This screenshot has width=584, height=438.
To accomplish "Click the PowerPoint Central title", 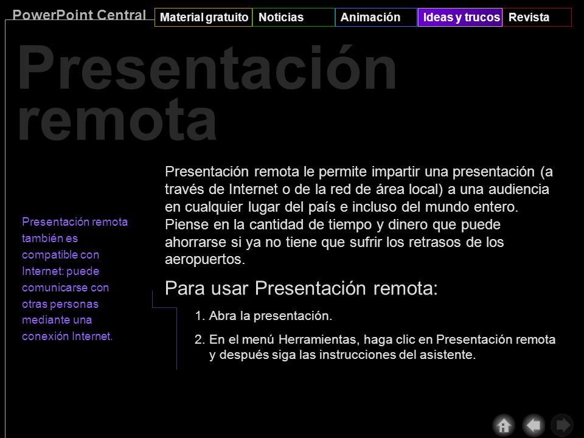I will (79, 15).
